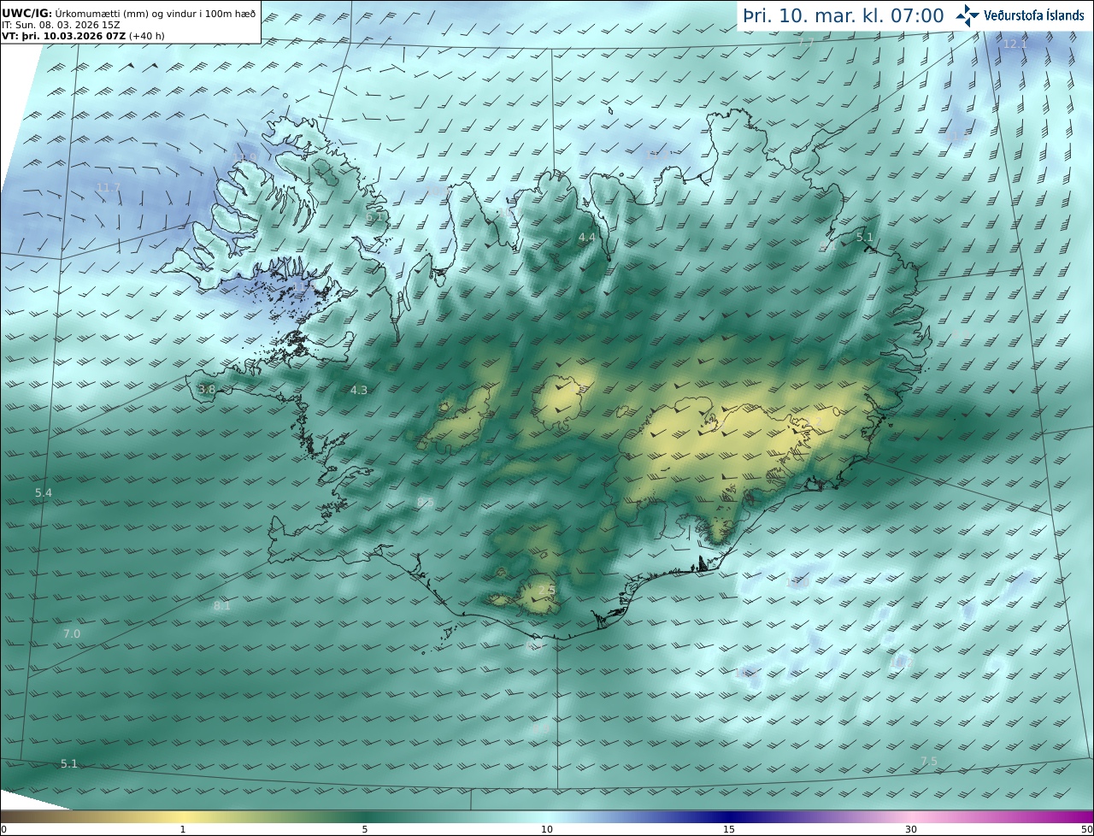
Task: Click the colorbar tick label "10"
Action: (547, 829)
